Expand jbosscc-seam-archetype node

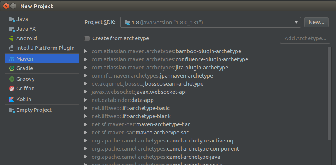coord(86,84)
